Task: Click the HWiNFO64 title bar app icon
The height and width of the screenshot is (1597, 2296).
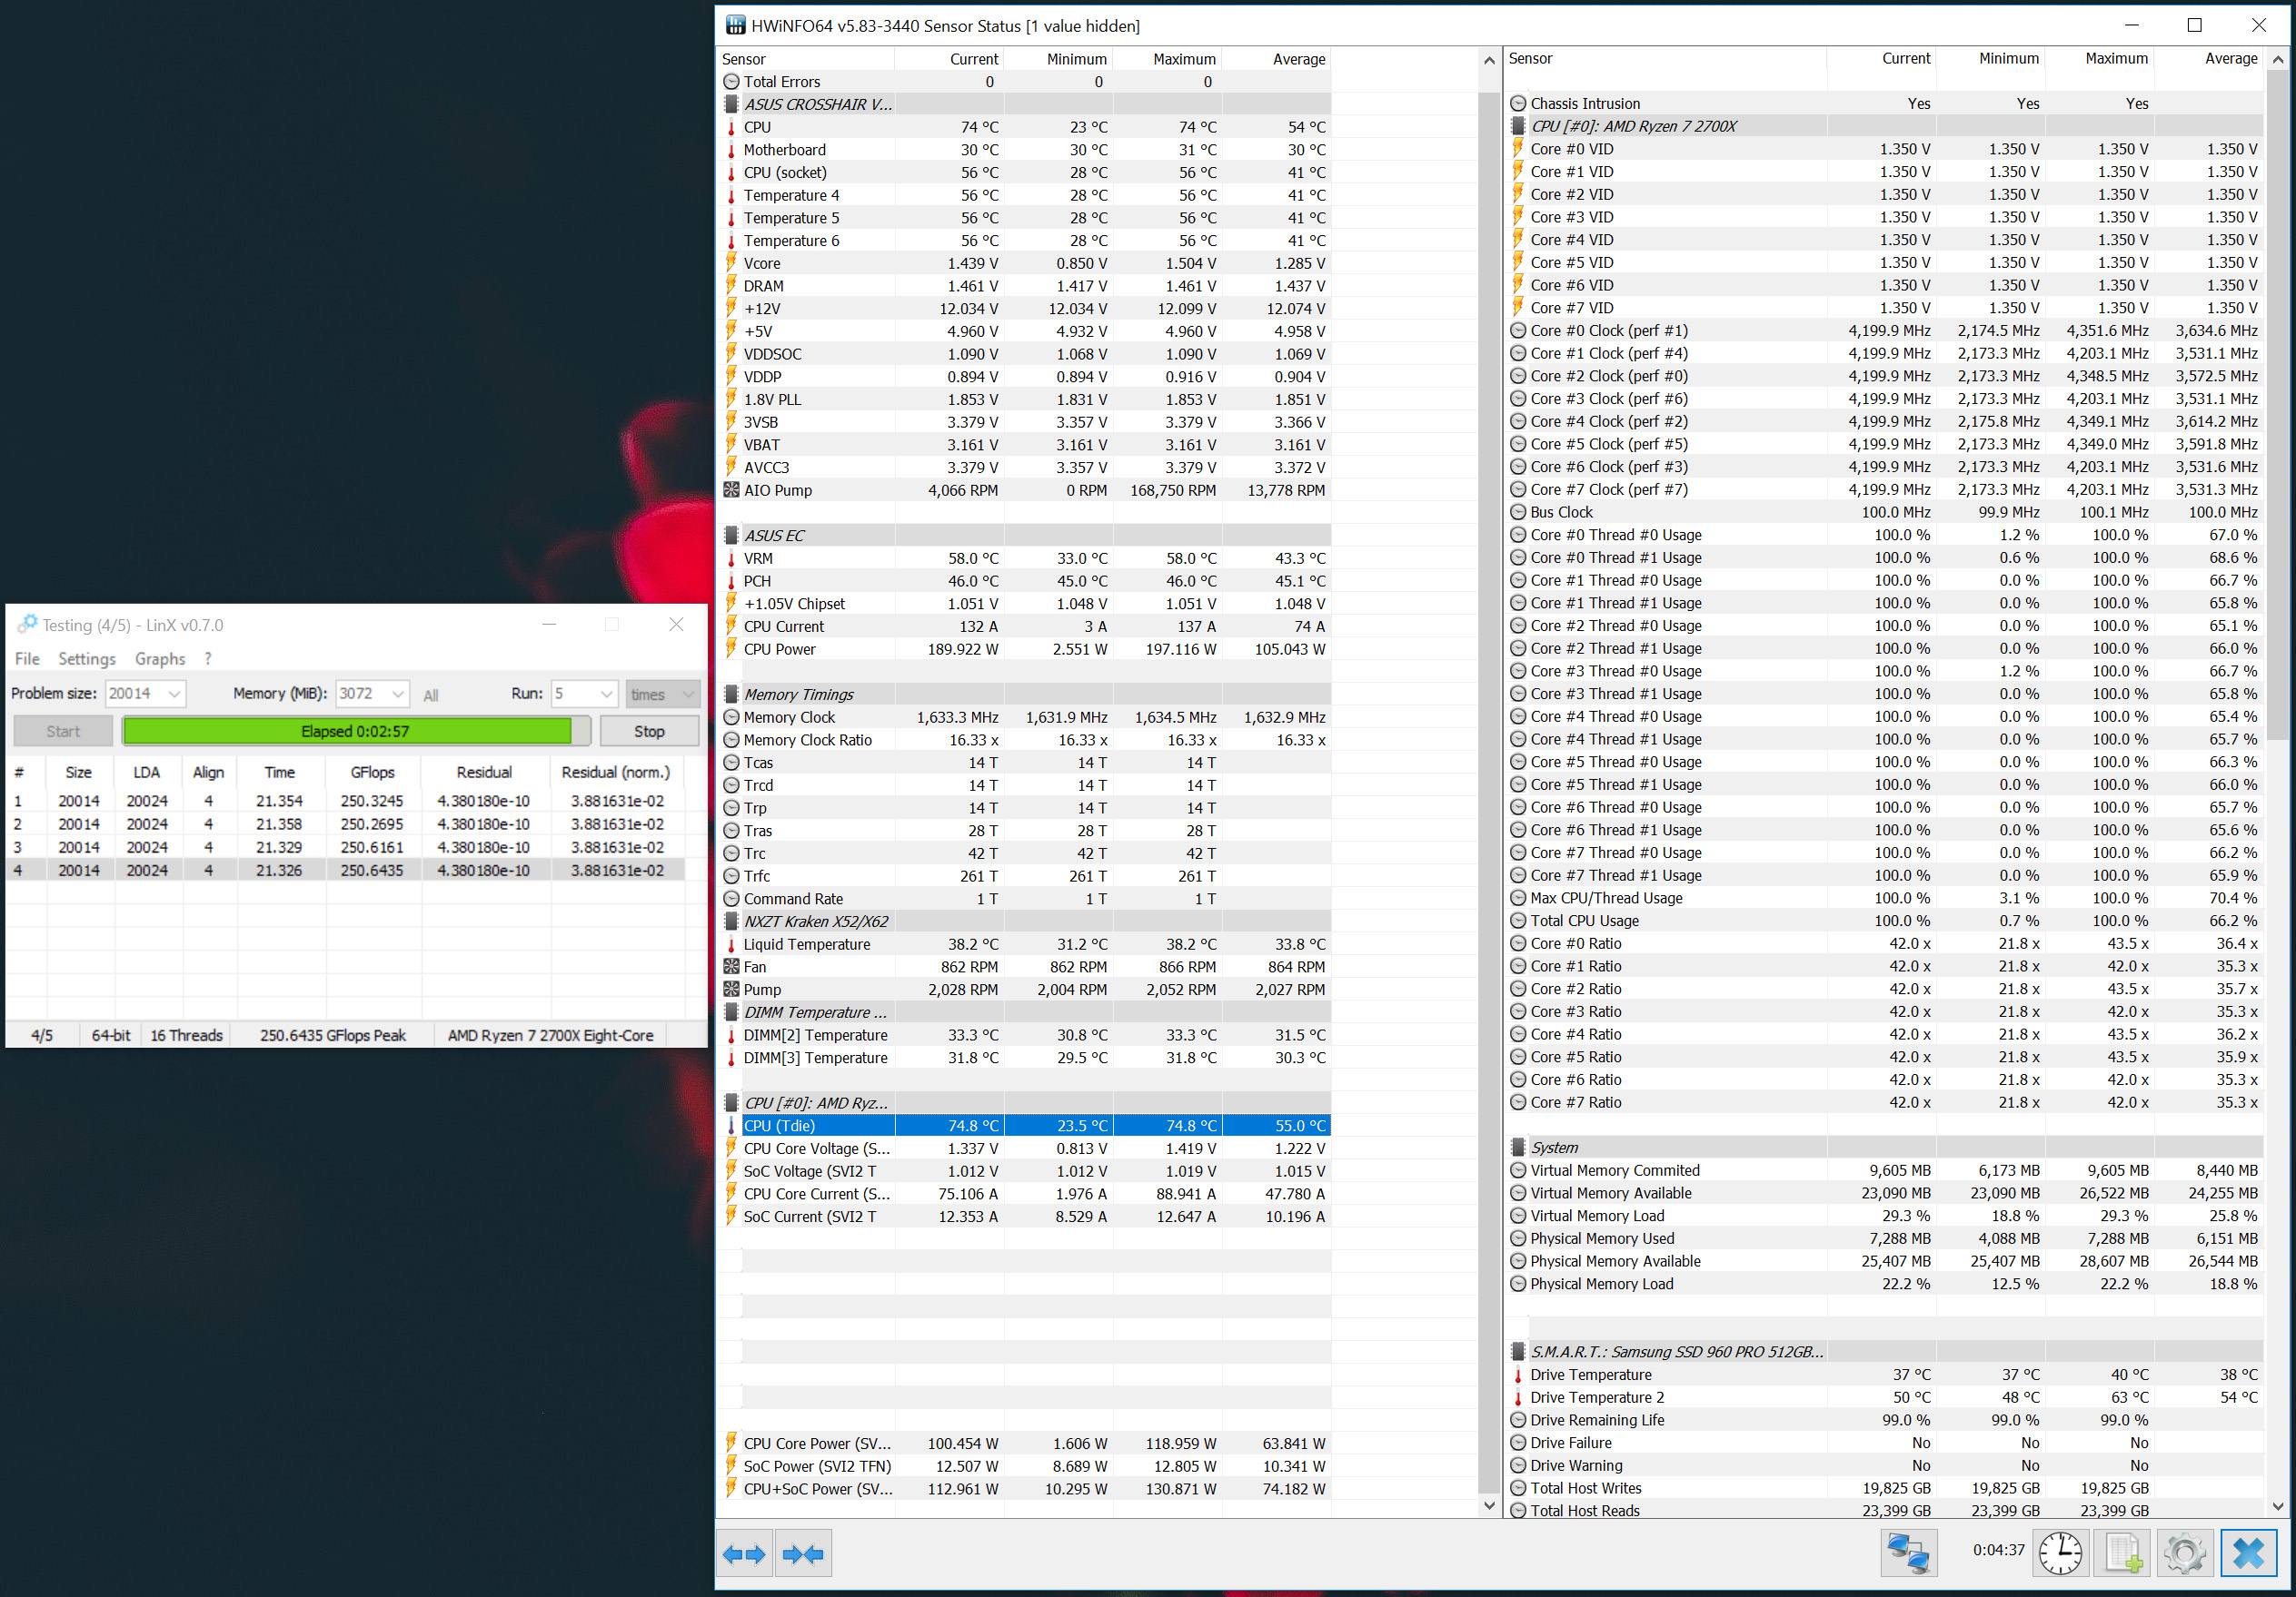Action: pyautogui.click(x=736, y=25)
